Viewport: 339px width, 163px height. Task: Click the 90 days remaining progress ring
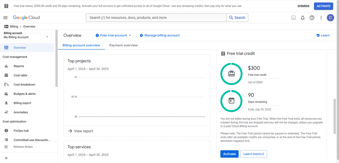231,101
